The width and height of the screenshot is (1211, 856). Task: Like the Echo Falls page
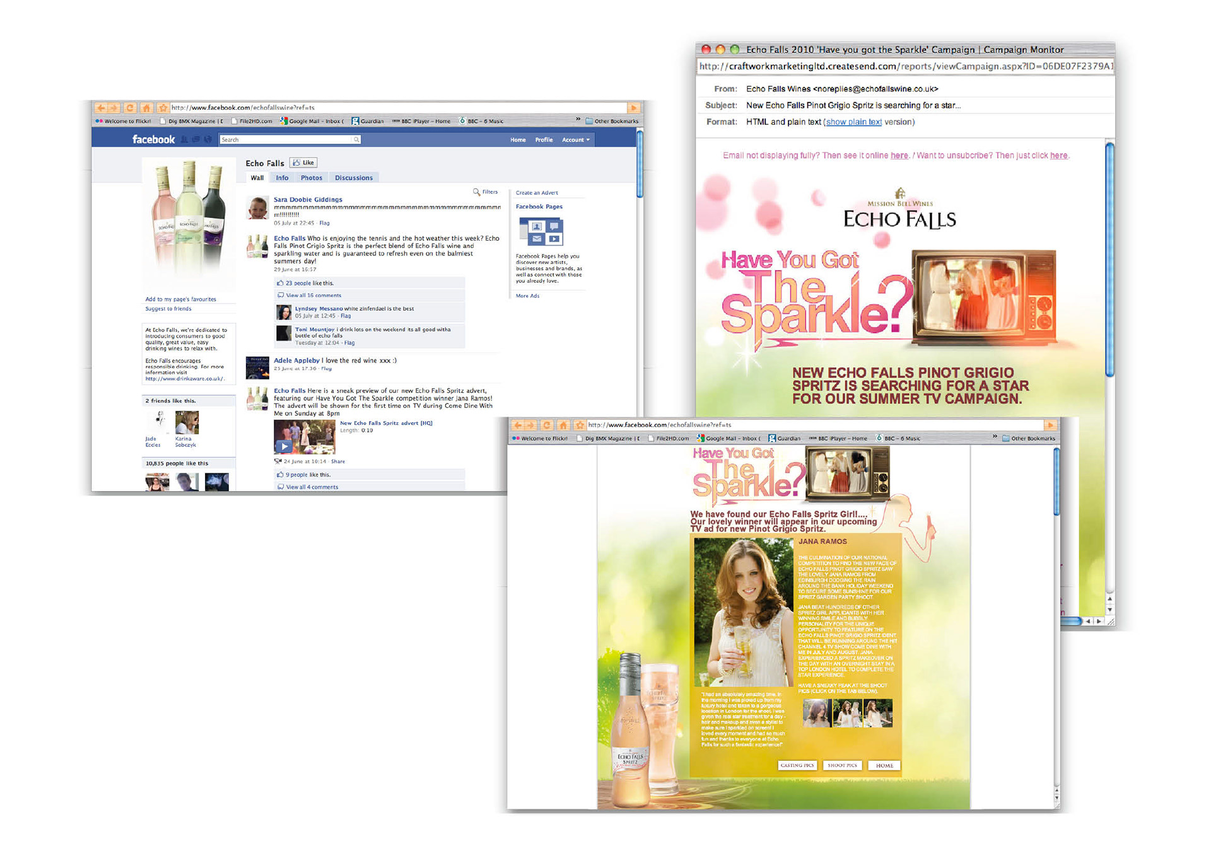click(303, 163)
